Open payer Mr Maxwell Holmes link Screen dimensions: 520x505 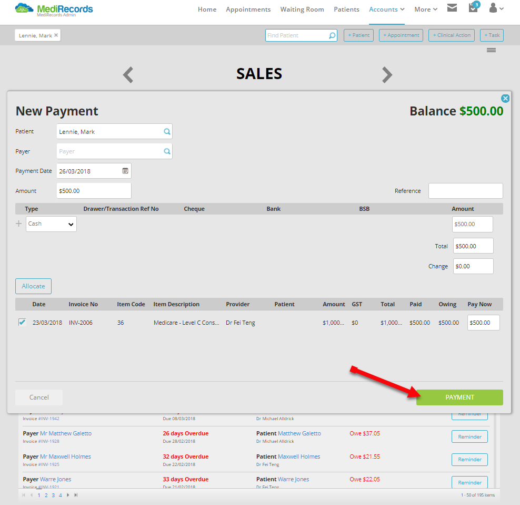tap(65, 457)
